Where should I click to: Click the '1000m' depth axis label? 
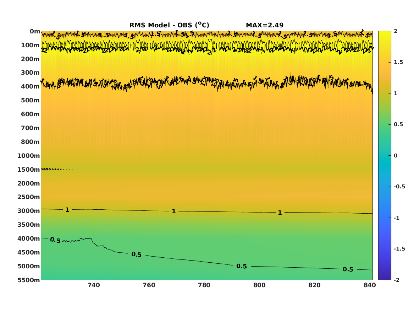(x=29, y=156)
